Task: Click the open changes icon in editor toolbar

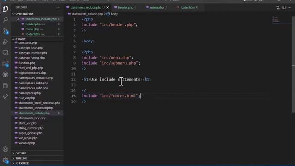Action: coord(277,7)
